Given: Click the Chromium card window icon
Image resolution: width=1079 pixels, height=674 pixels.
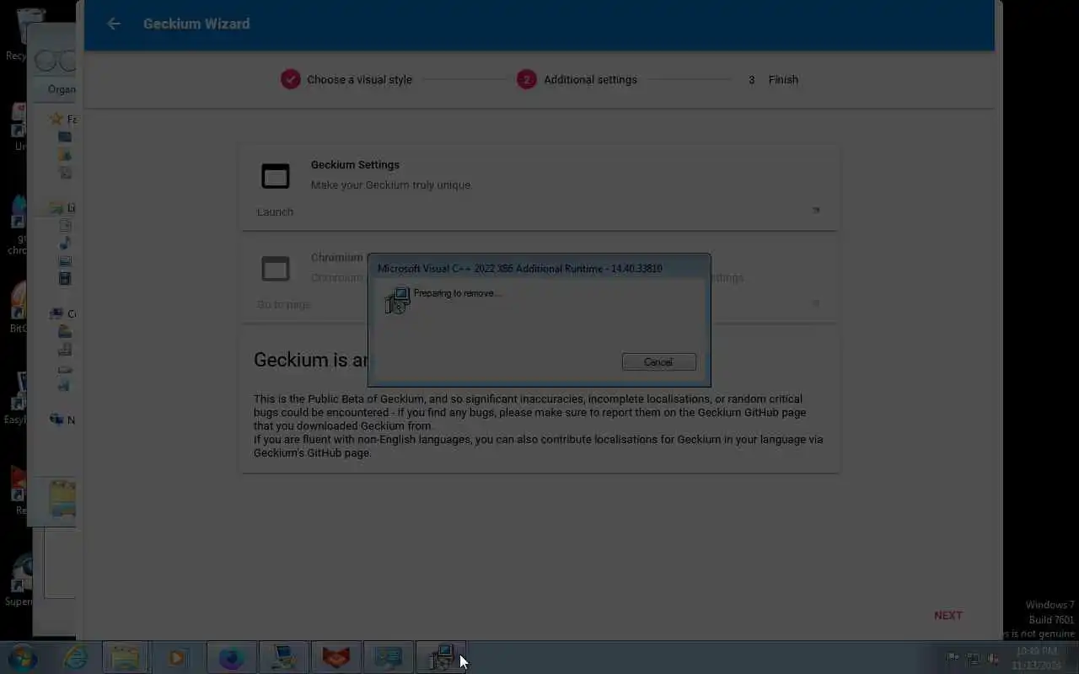Looking at the screenshot, I should click(276, 268).
